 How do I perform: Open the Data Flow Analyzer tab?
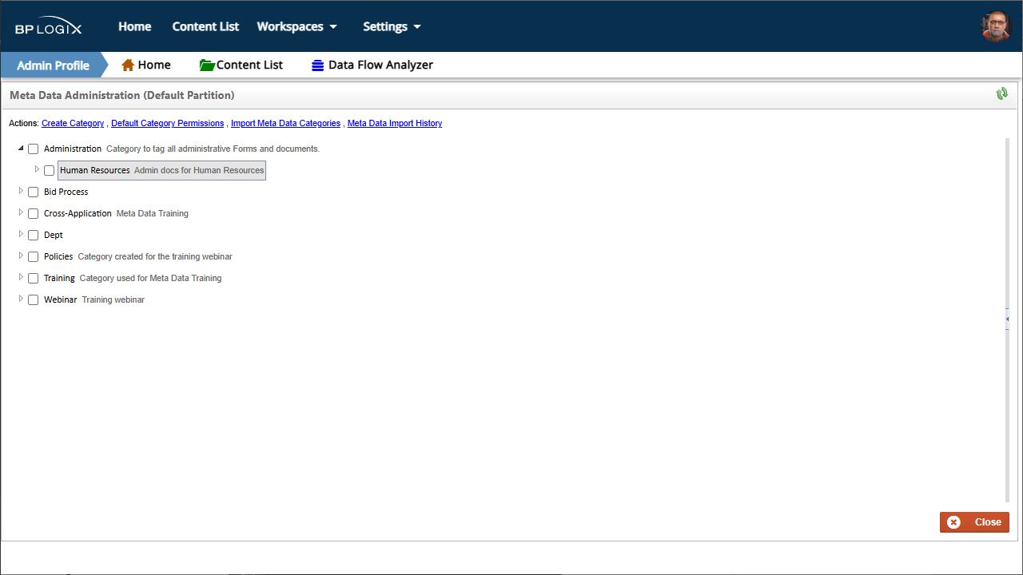click(x=372, y=65)
